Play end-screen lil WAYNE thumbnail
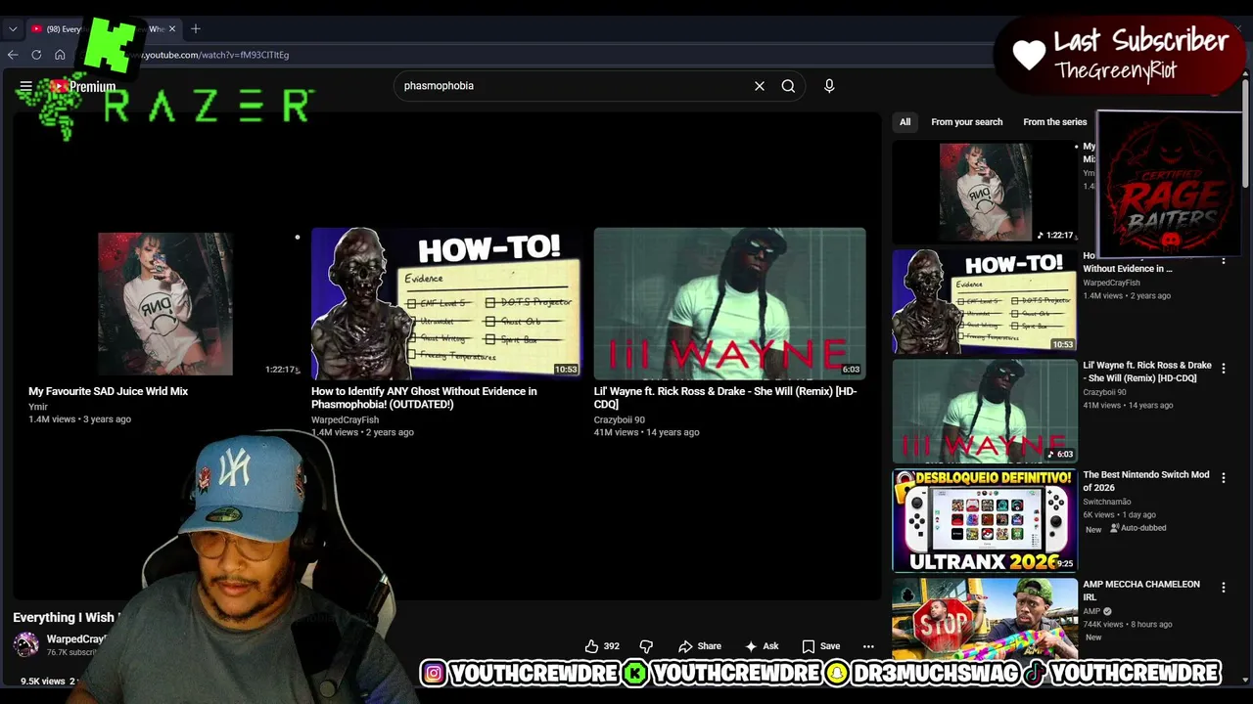1253x704 pixels. 729,303
